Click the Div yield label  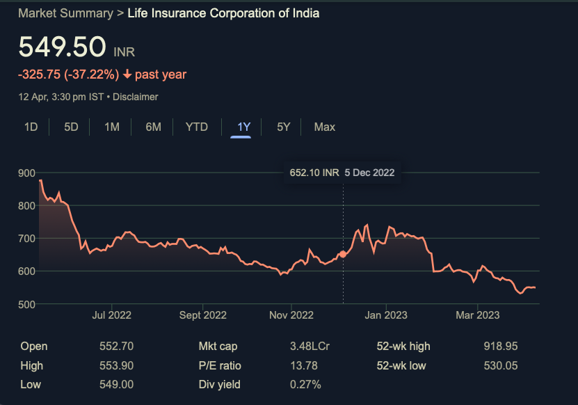tap(219, 385)
